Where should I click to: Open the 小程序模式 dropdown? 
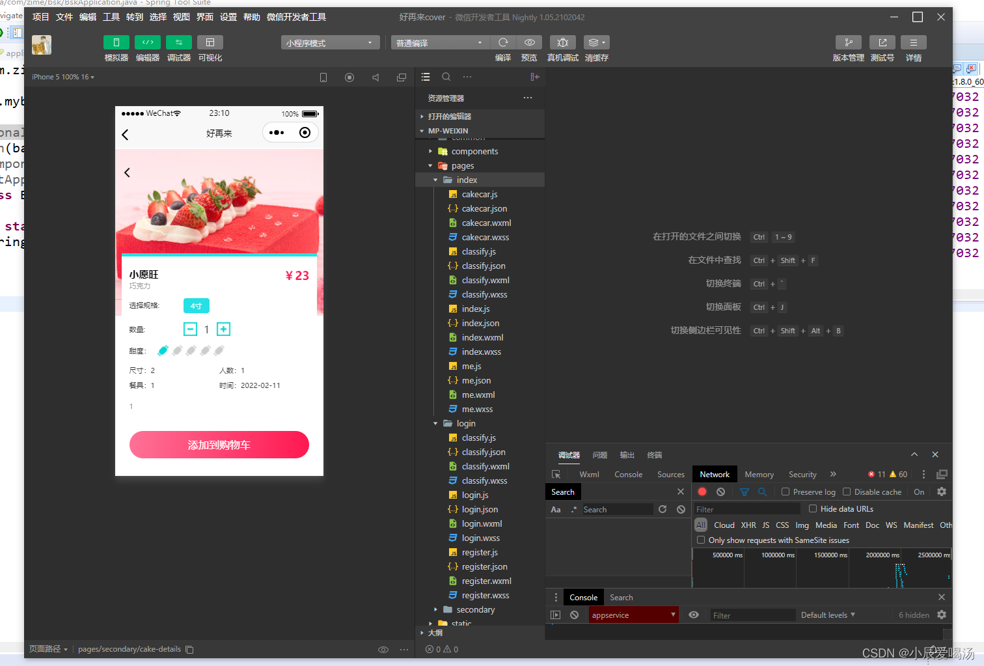[x=331, y=43]
